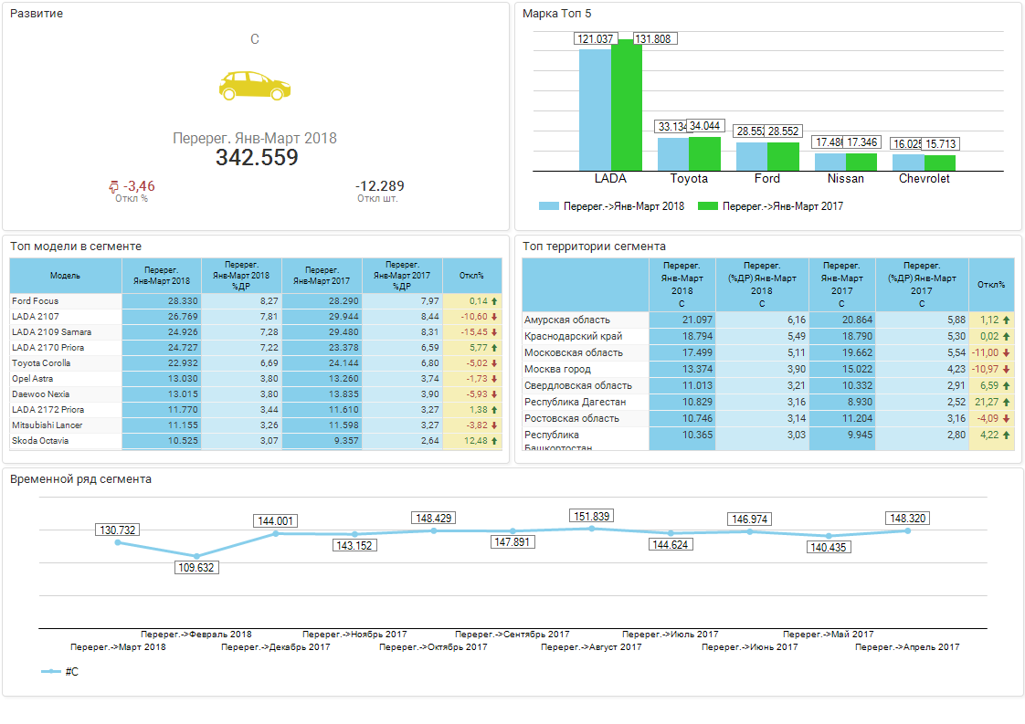Click the blue Янв-Март 2018 legend swatch
This screenshot has height=724, width=1025.
pyautogui.click(x=548, y=206)
